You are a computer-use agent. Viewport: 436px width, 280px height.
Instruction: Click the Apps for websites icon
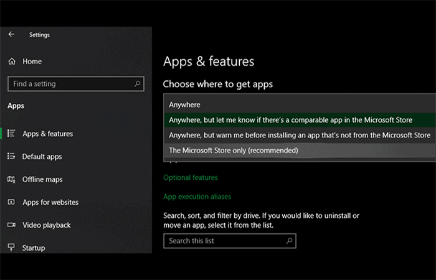coord(11,202)
